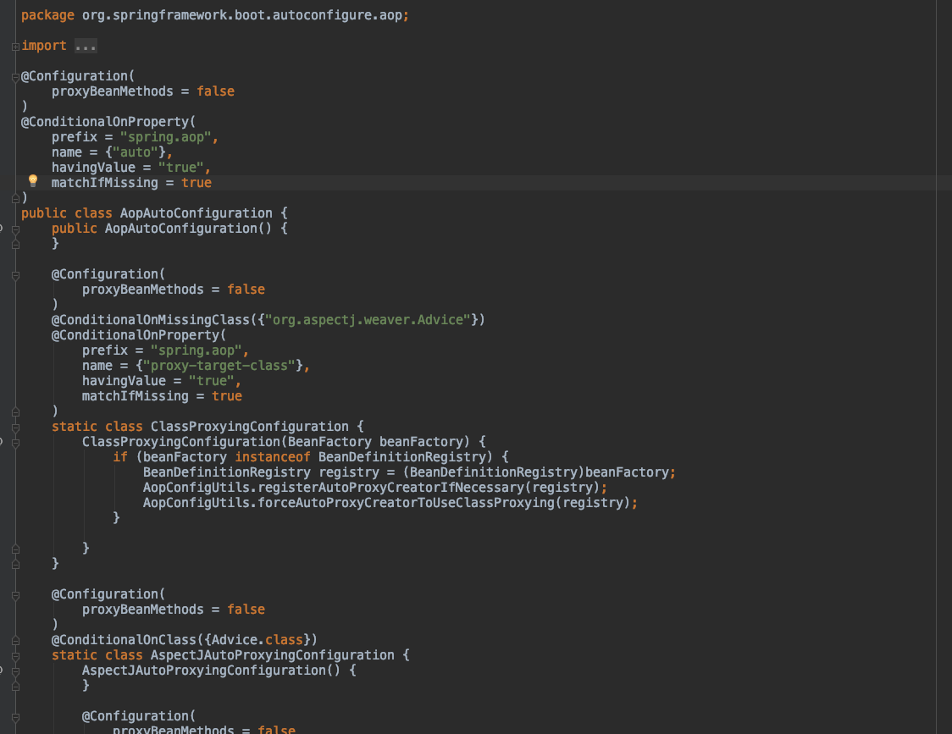Click package name org.springframework.boot.autoconfigure.aop
Screen dimensions: 952x734
[x=242, y=15]
